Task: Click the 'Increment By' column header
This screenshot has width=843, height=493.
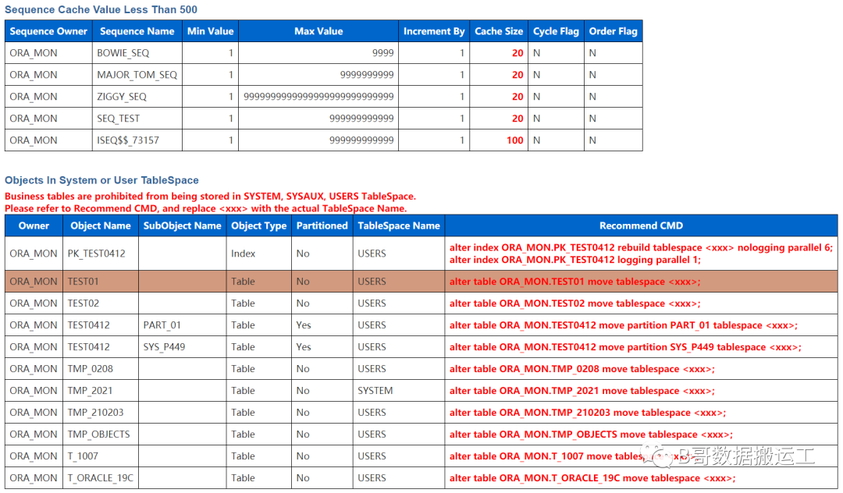Action: tap(434, 31)
